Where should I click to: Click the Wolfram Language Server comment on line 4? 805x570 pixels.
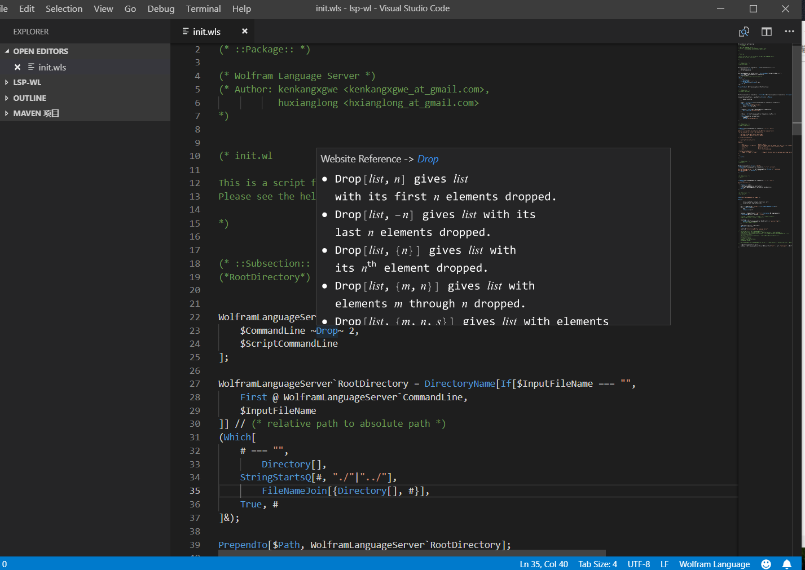pos(297,76)
